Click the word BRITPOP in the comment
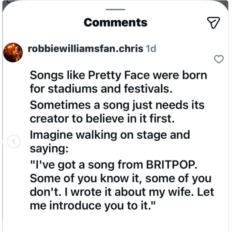233x232 pixels. (x=172, y=165)
